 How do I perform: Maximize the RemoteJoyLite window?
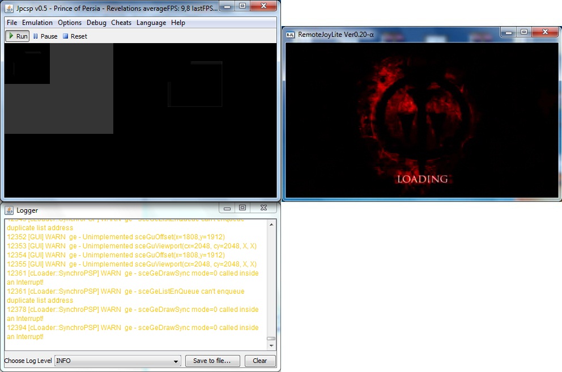(523, 33)
